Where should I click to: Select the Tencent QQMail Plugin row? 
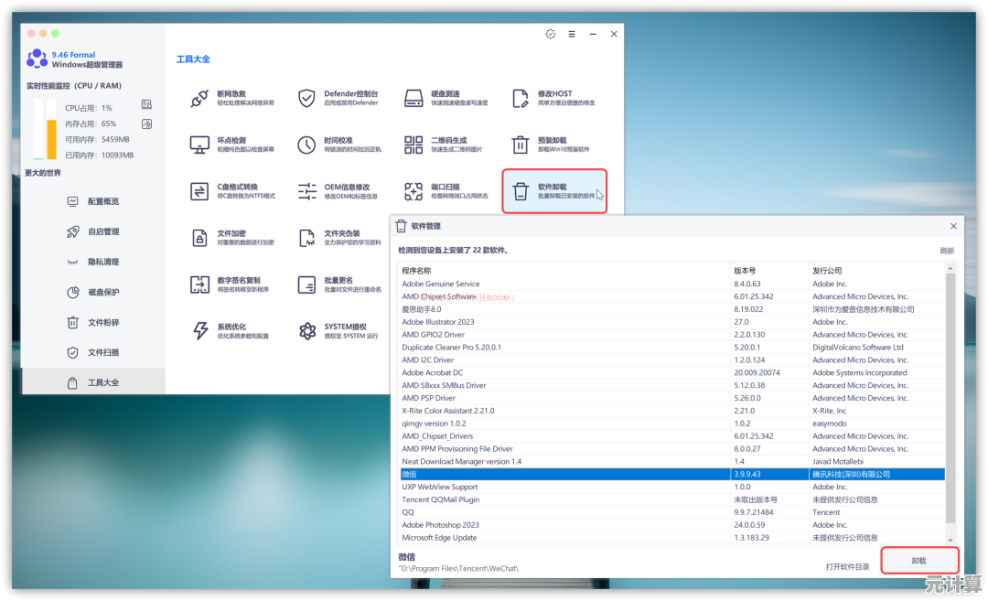(x=671, y=499)
